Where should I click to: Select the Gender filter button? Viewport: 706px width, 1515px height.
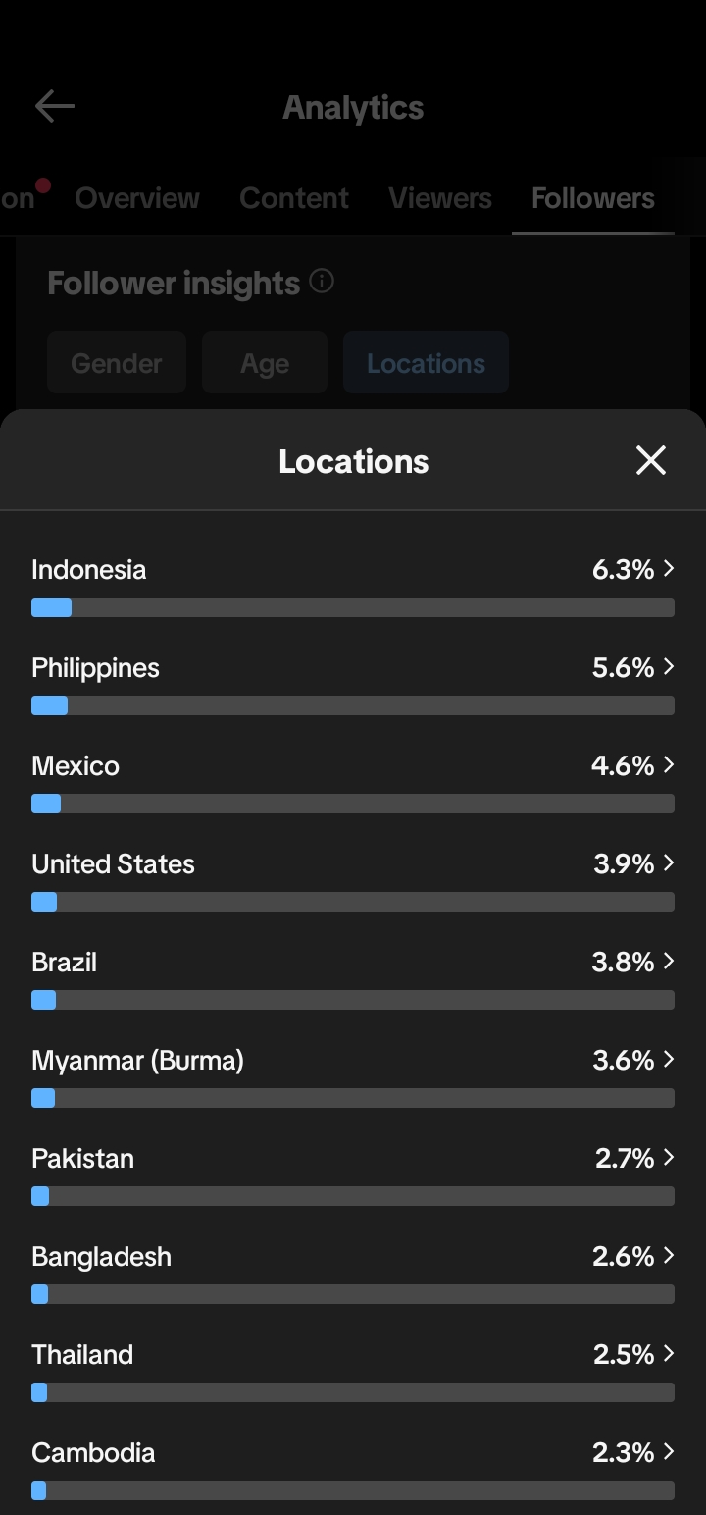117,362
